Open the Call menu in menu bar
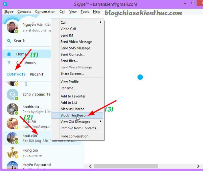Viewport: 203px width, 171px height. (x=62, y=12)
